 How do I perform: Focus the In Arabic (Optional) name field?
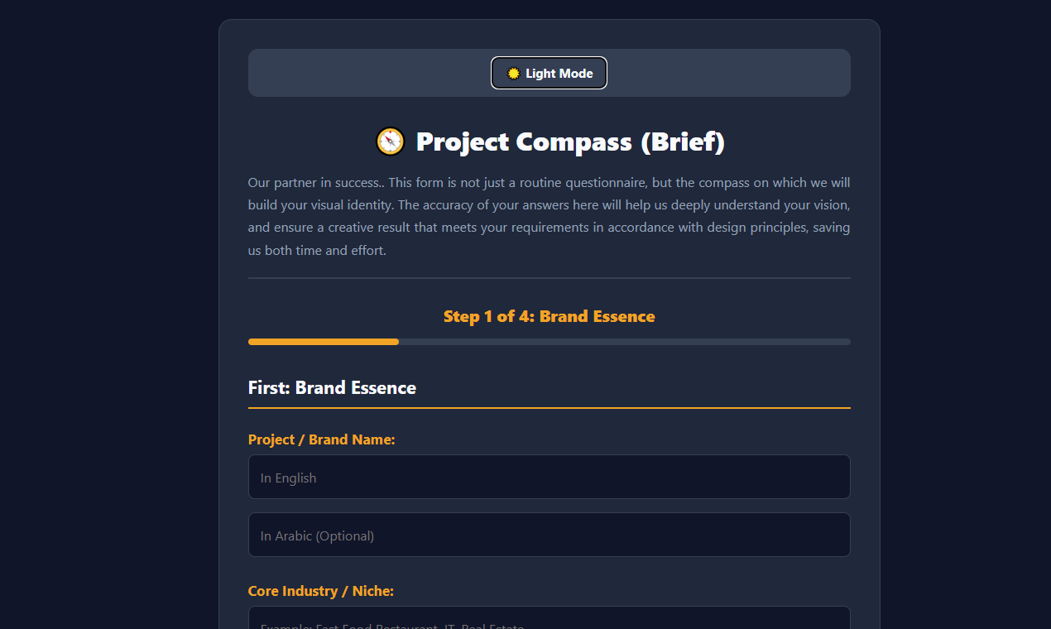pyautogui.click(x=549, y=535)
